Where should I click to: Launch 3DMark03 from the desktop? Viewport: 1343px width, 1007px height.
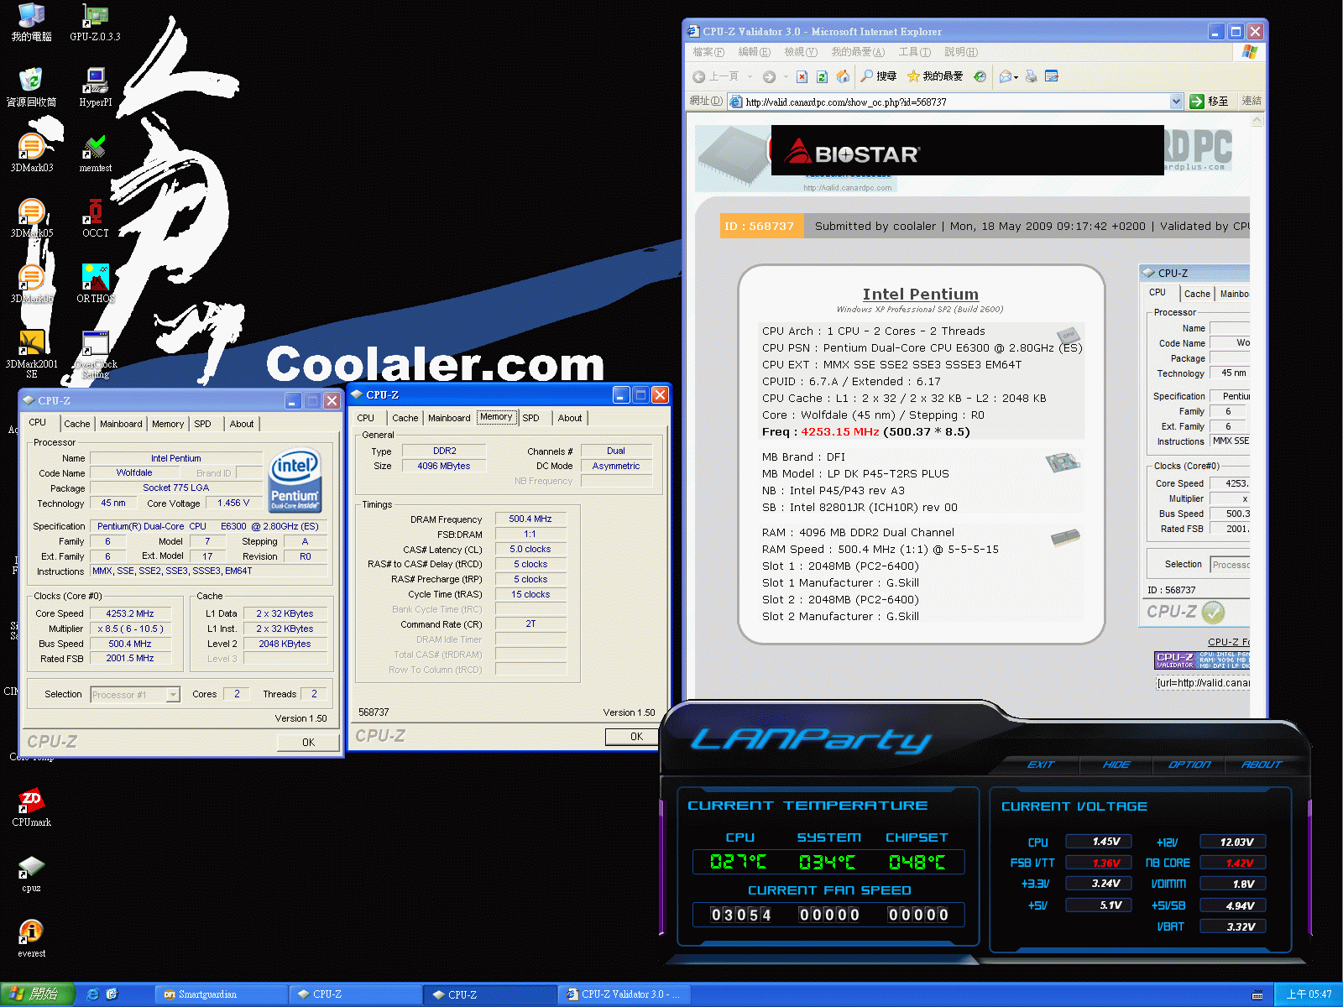[32, 153]
